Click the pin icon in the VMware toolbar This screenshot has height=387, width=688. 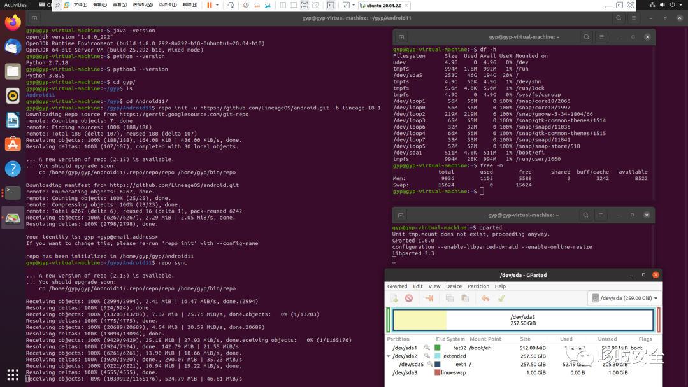[58, 5]
